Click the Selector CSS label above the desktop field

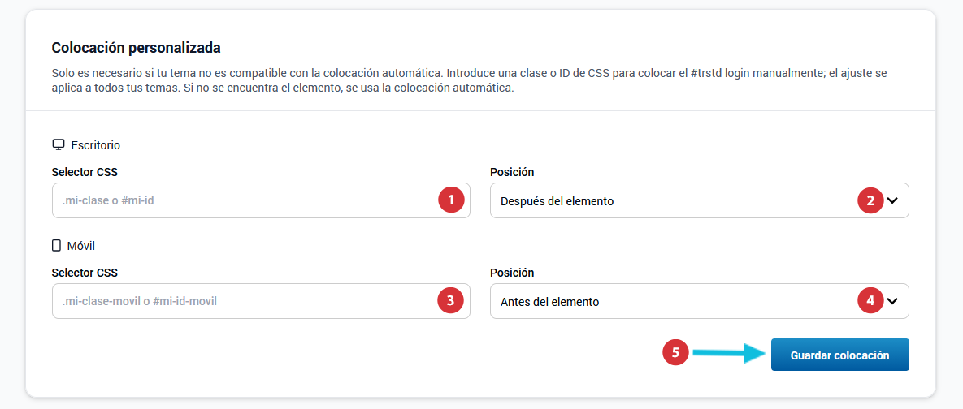[85, 172]
